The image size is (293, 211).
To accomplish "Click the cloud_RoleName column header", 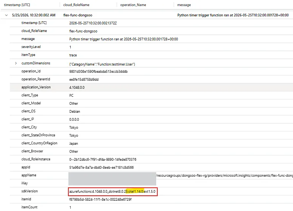I will [x=76, y=5].
